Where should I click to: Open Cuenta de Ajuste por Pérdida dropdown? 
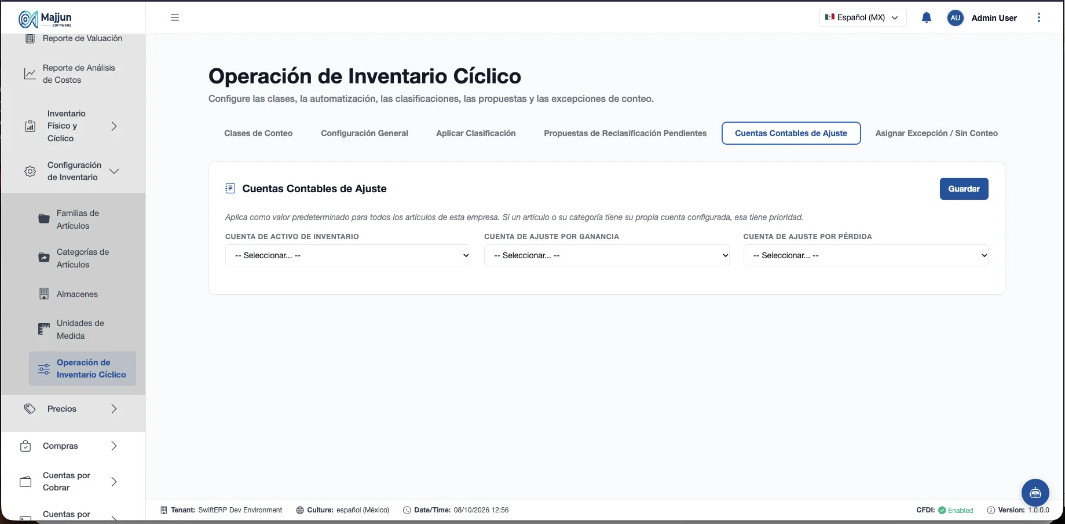[x=866, y=255]
